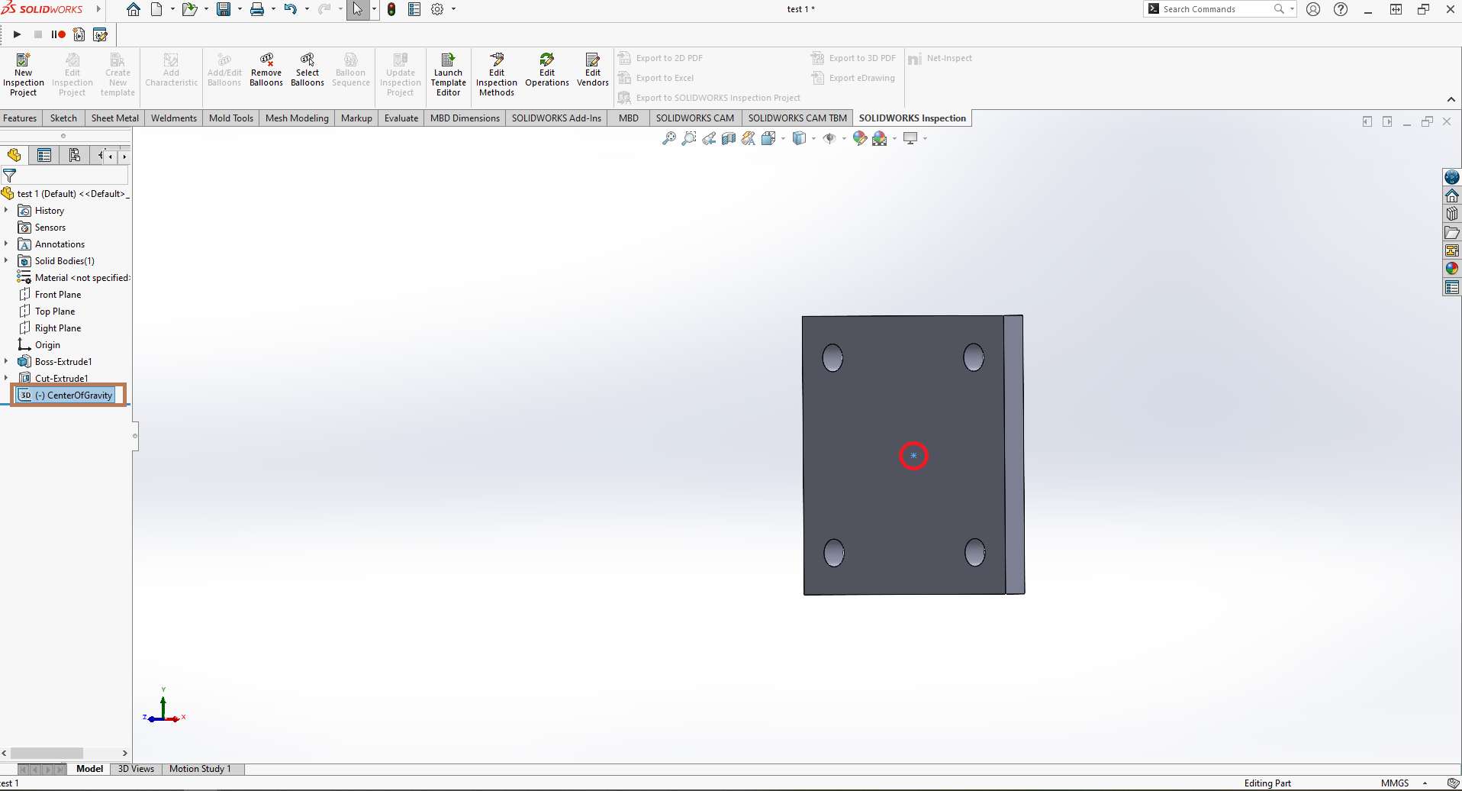This screenshot has width=1462, height=791.
Task: Open the Section View tool
Action: click(727, 138)
